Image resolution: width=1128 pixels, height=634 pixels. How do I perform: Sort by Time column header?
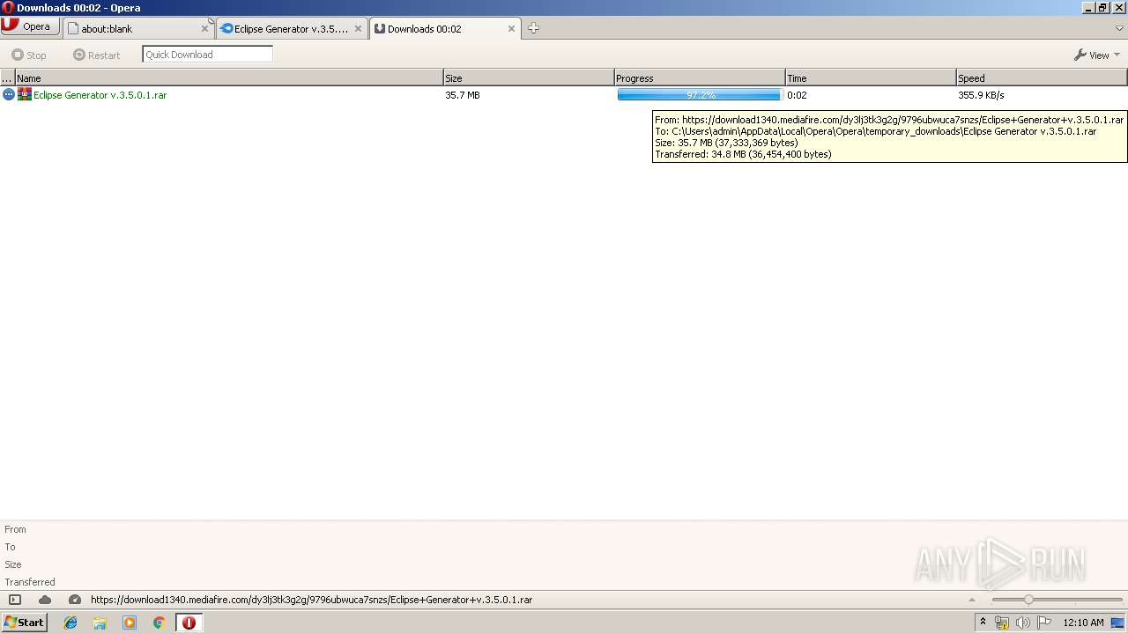871,77
